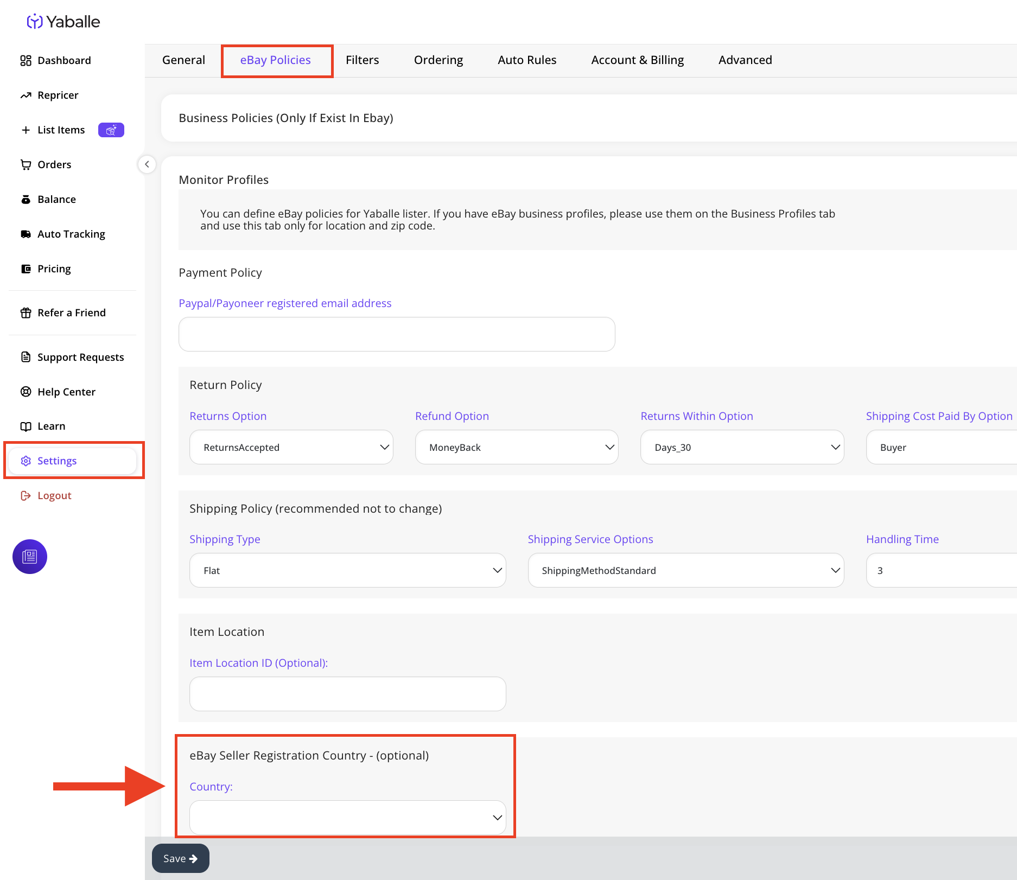This screenshot has height=880, width=1017.
Task: Click the Refer a Friend gift icon
Action: tap(26, 313)
